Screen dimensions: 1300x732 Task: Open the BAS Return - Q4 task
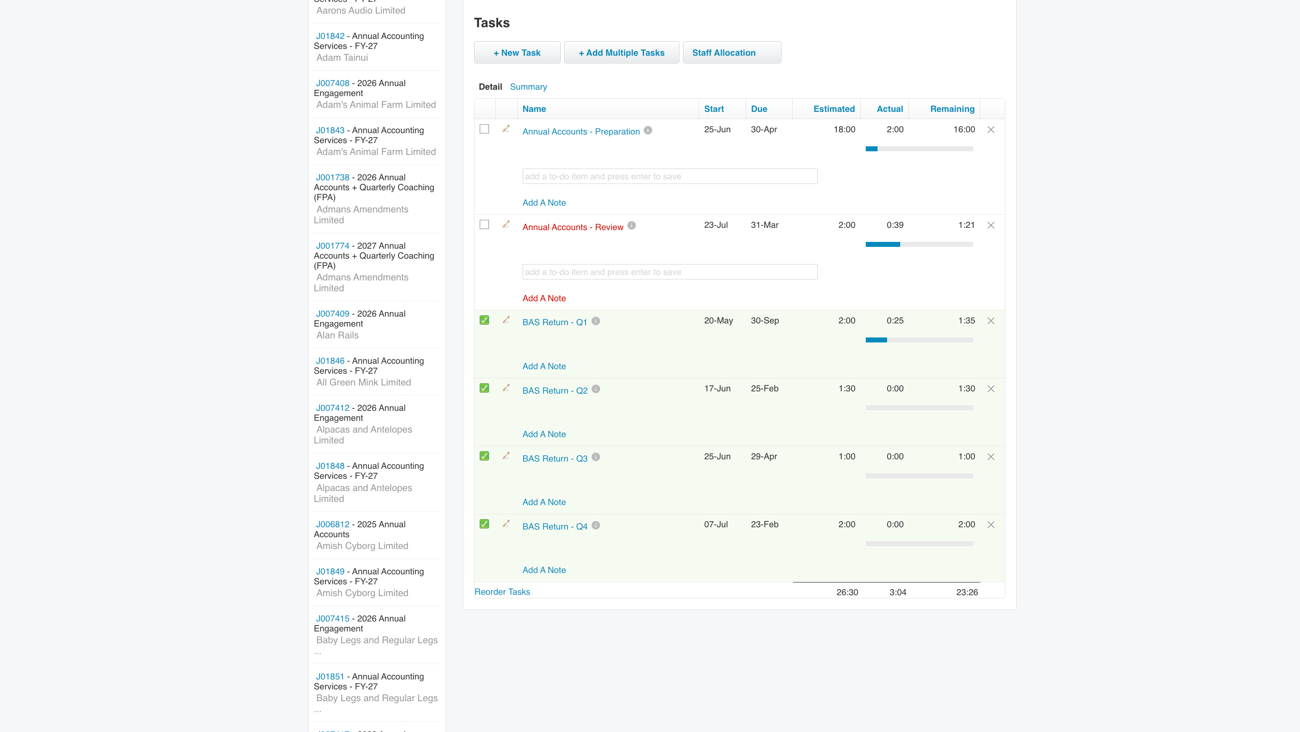click(x=555, y=527)
